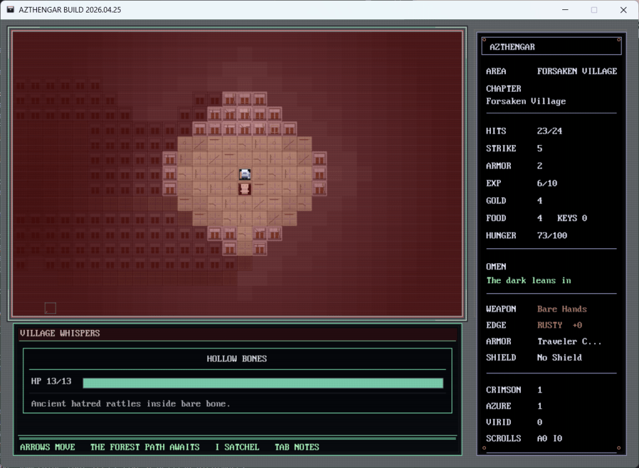Viewport: 639px width, 468px height.
Task: Click the ARROWS MOVE hint
Action: 47,447
